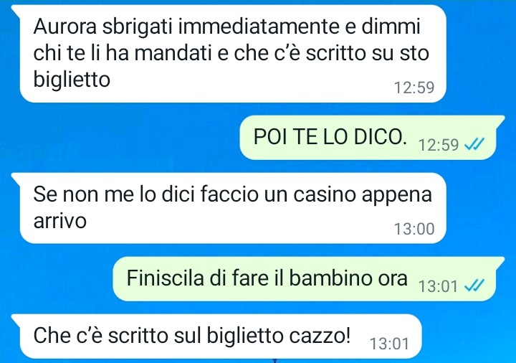Tap the 13:01 timestamp next to 'bambino ora'
The image size is (516, 363).
click(x=438, y=286)
